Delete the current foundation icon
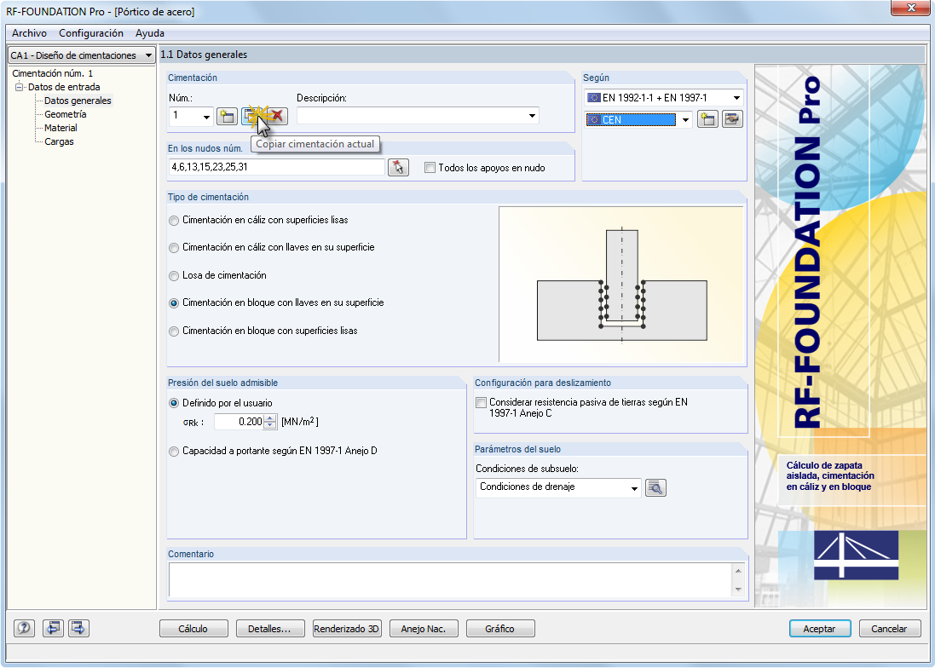Screen dimensions: 935x668 click(277, 116)
